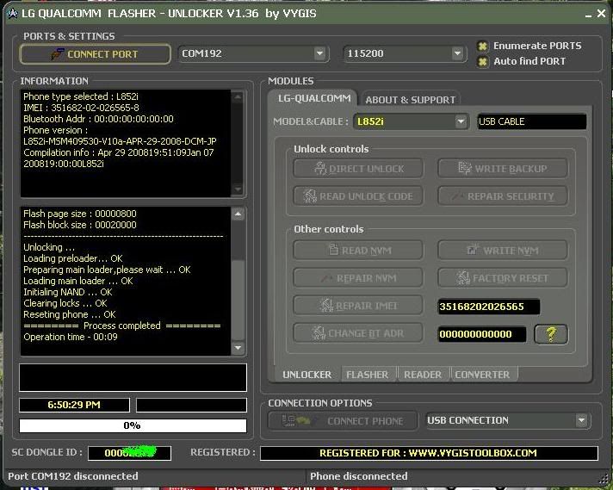Select the CONVERTER bottom tab
The width and height of the screenshot is (613, 490).
coord(482,375)
